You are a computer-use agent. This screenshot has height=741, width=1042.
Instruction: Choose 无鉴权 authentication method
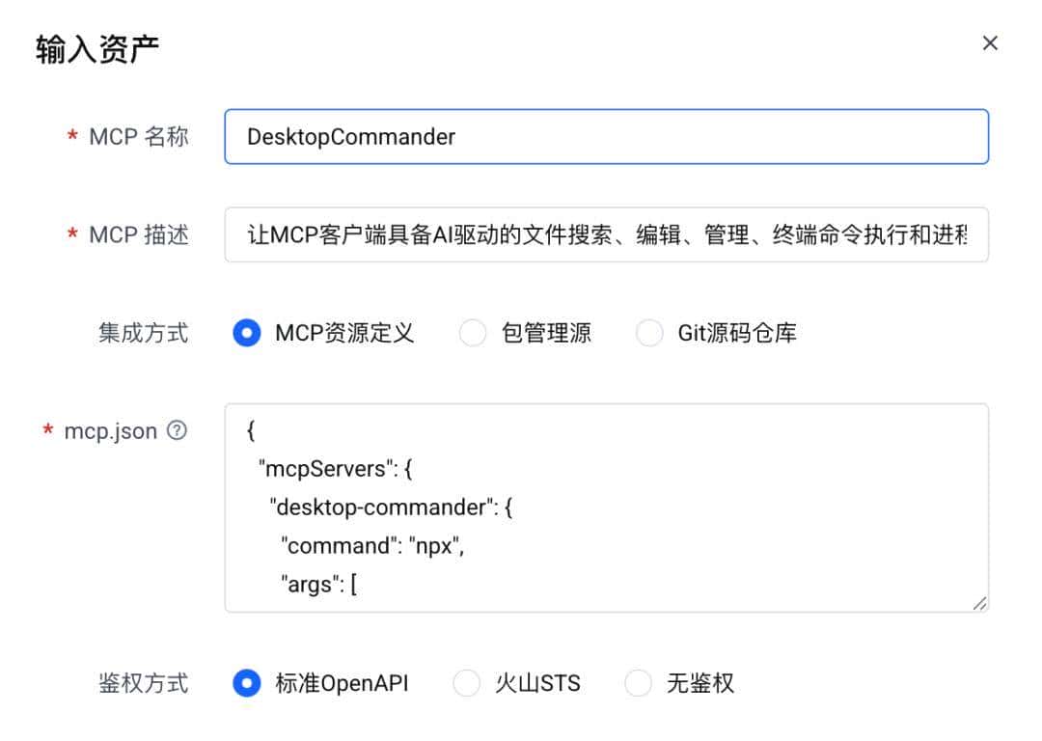[638, 683]
